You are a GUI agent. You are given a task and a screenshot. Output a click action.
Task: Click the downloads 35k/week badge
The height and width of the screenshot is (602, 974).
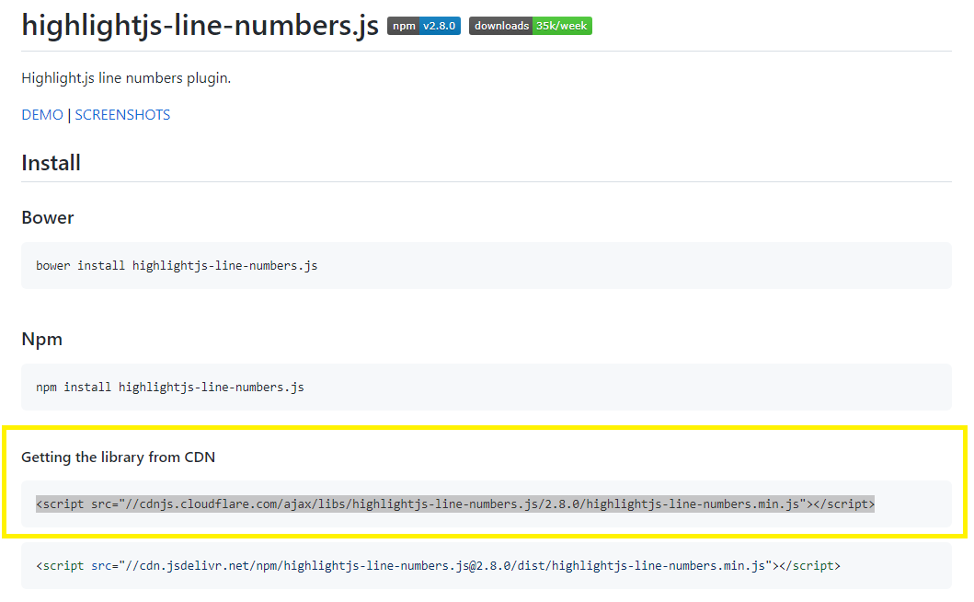pos(531,26)
